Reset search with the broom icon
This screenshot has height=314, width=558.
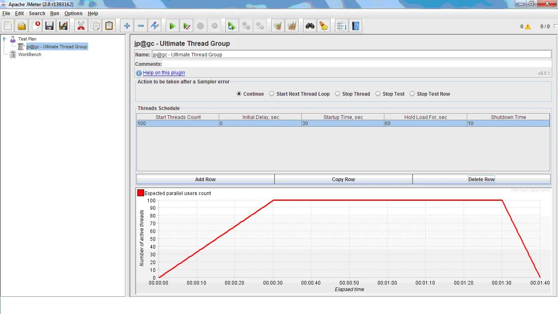[324, 26]
